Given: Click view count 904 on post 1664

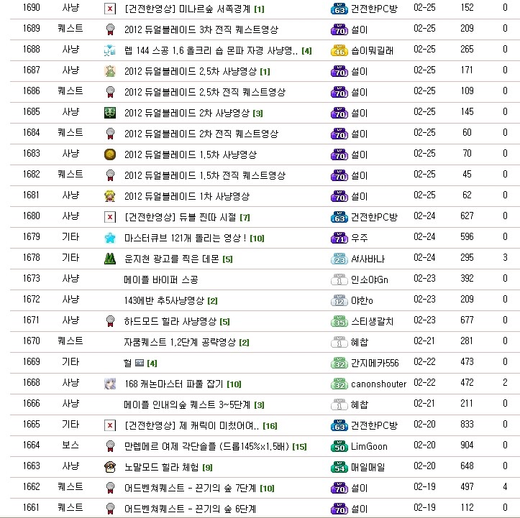Looking at the screenshot, I should (x=467, y=445).
